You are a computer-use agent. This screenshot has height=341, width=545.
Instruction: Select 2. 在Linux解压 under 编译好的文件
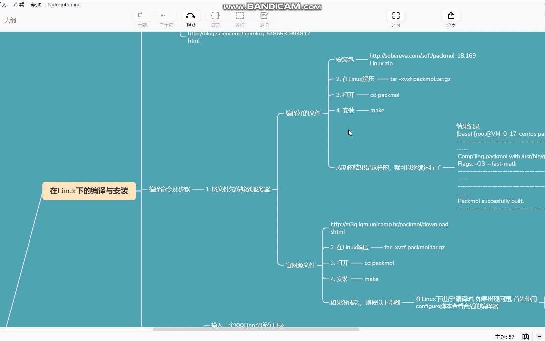click(355, 79)
